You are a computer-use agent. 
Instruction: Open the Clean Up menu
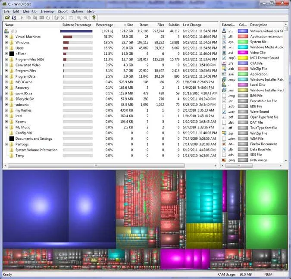point(29,11)
